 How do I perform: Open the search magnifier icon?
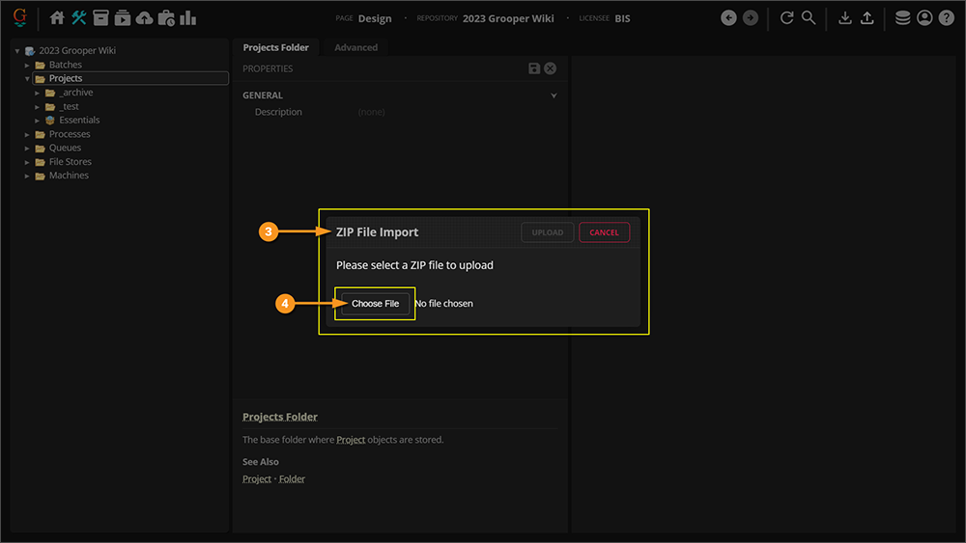click(x=809, y=17)
